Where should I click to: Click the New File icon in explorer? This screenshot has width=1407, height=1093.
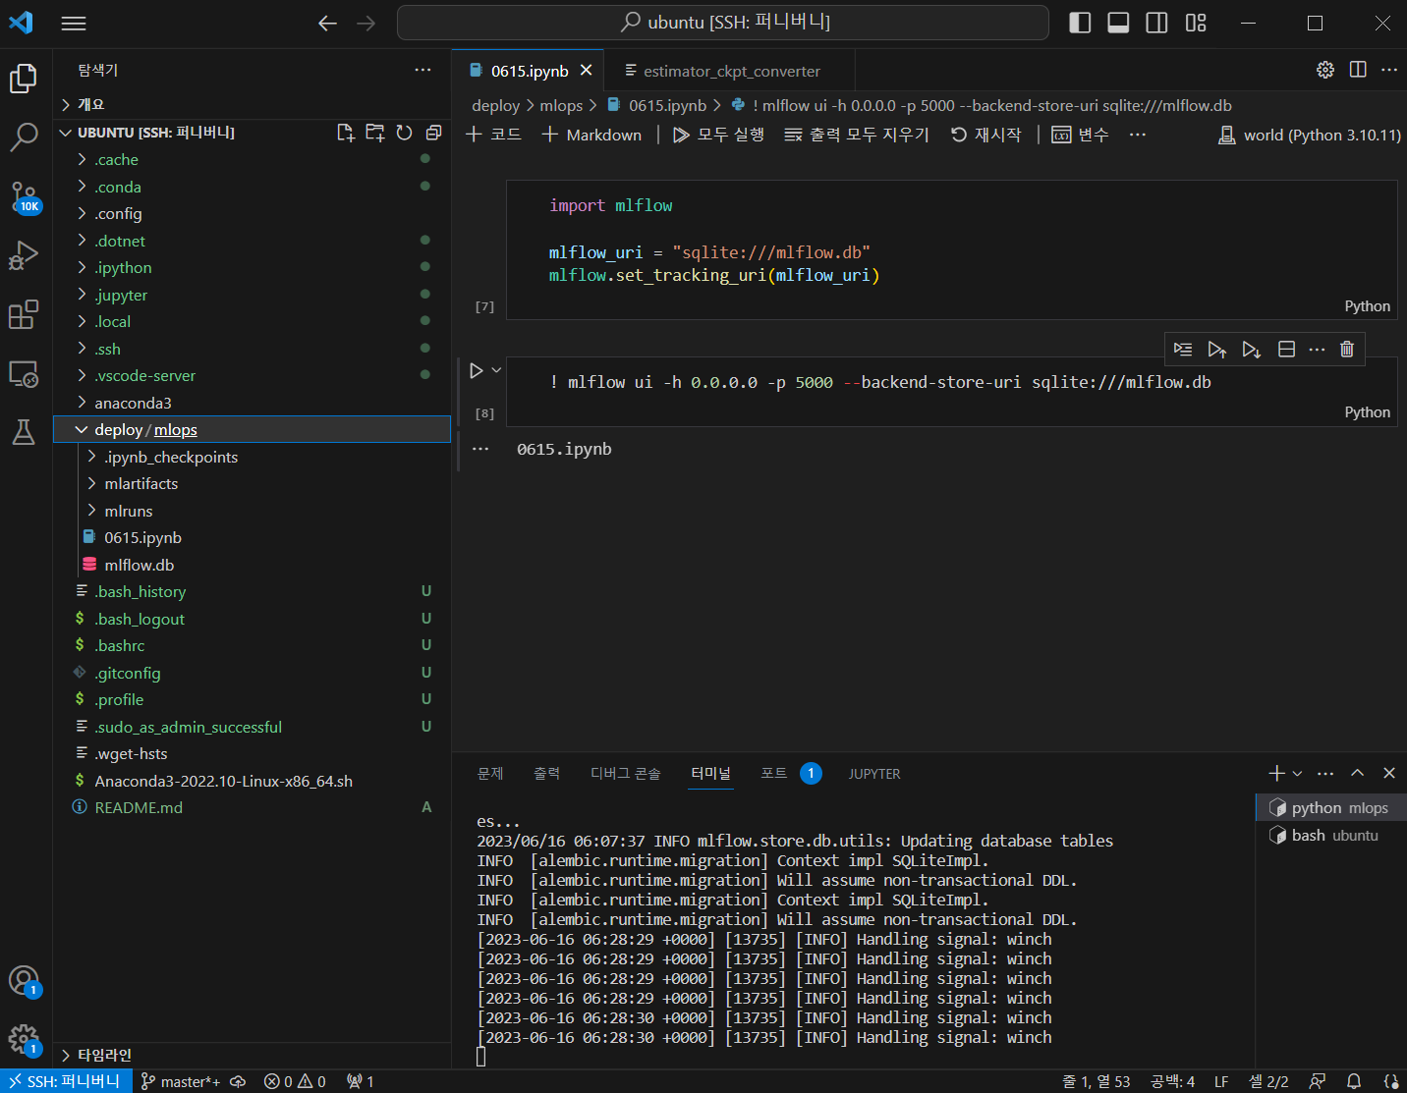tap(345, 133)
